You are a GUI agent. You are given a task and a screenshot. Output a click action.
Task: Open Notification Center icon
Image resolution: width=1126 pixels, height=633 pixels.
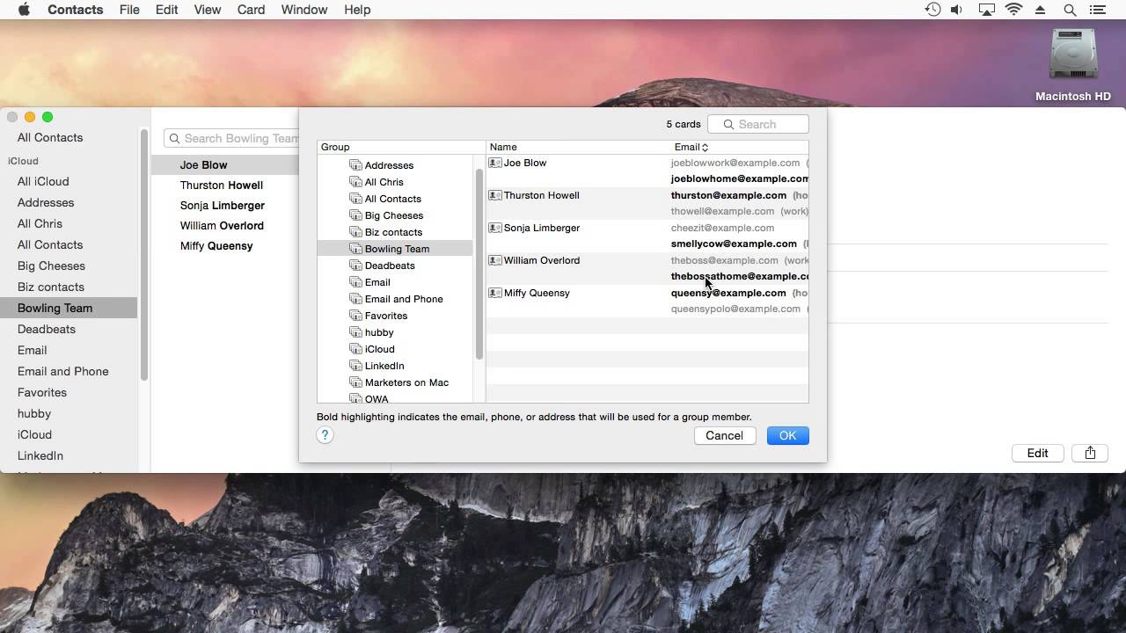coord(1097,10)
